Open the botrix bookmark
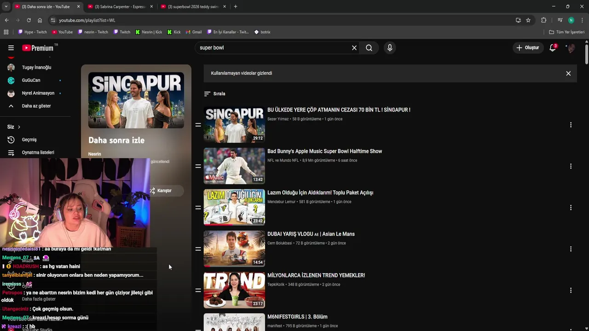589x331 pixels. pyautogui.click(x=262, y=32)
